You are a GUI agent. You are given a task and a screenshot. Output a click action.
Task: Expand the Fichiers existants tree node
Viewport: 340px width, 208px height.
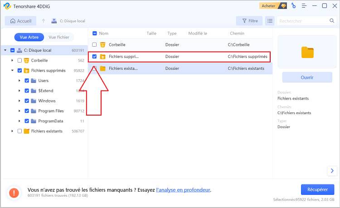pyautogui.click(x=12, y=131)
